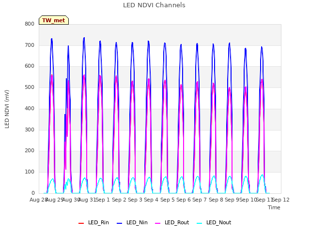Click the 0 y-axis tick label
This screenshot has height=232, width=310.
[33, 193]
